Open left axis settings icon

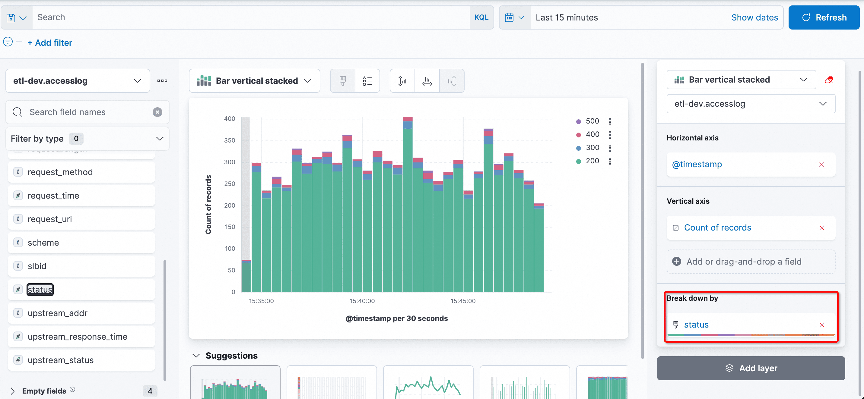coord(402,81)
